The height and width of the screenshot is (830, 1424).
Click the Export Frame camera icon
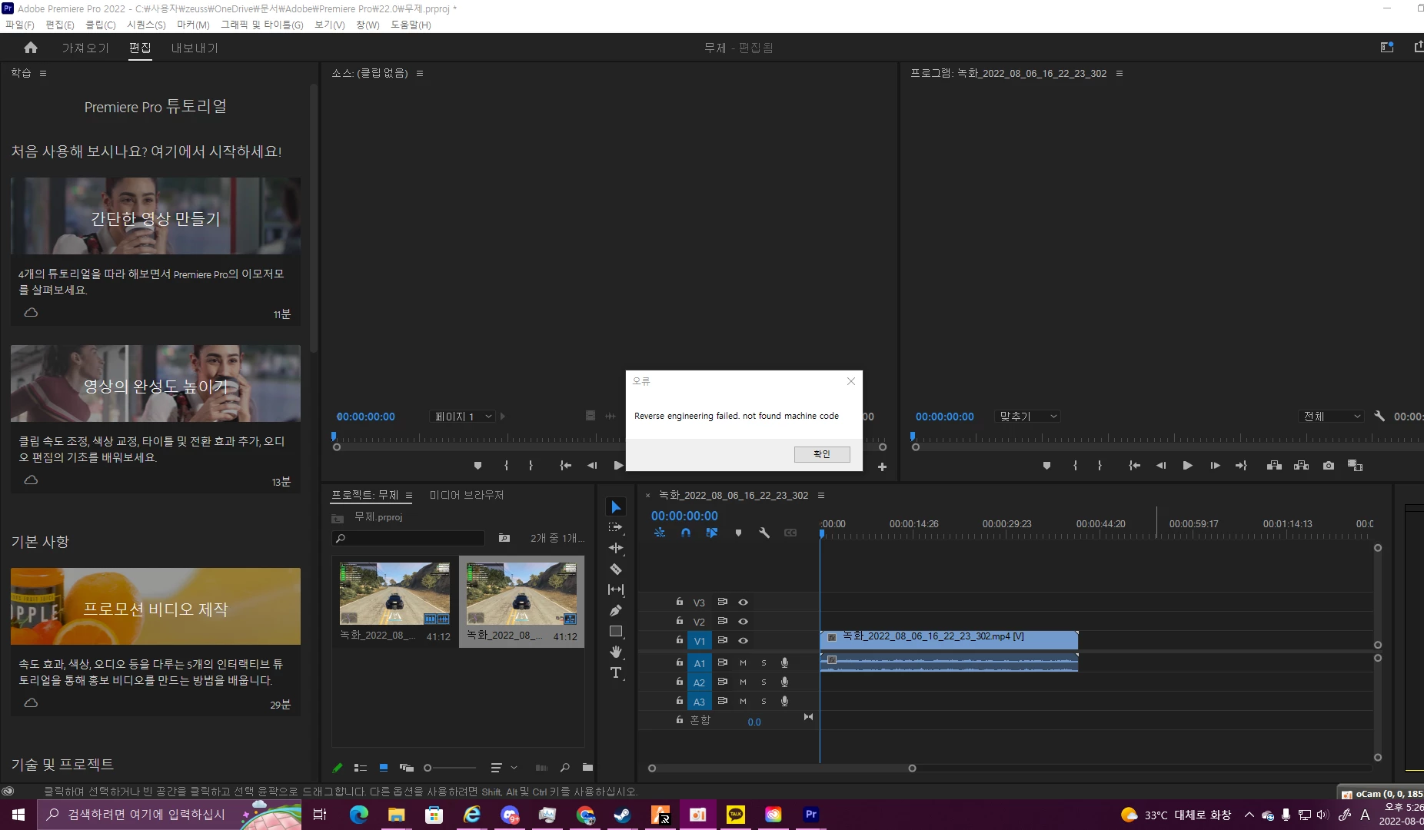tap(1328, 466)
